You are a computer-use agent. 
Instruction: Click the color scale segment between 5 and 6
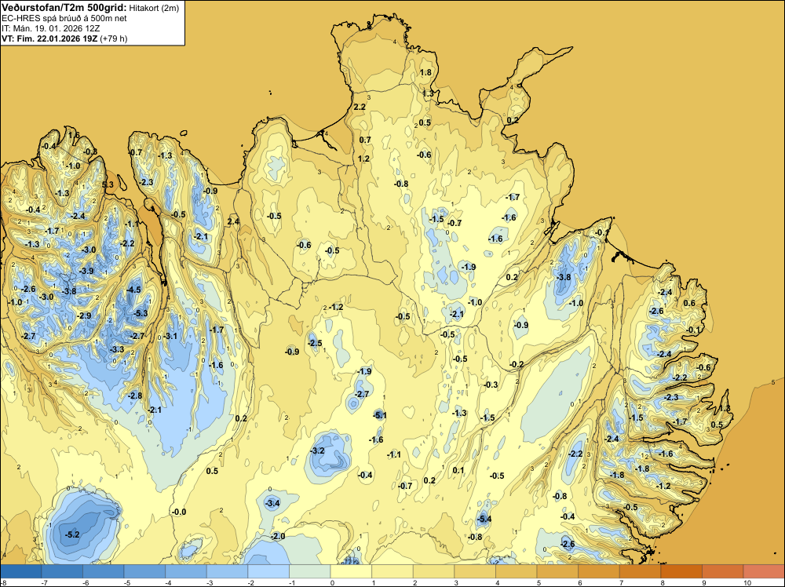[x=557, y=571]
